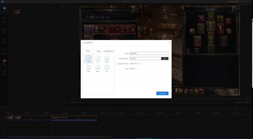The width and height of the screenshot is (253, 139).
Task: Click the resolution text 1280 x 720
Action: click(x=133, y=64)
